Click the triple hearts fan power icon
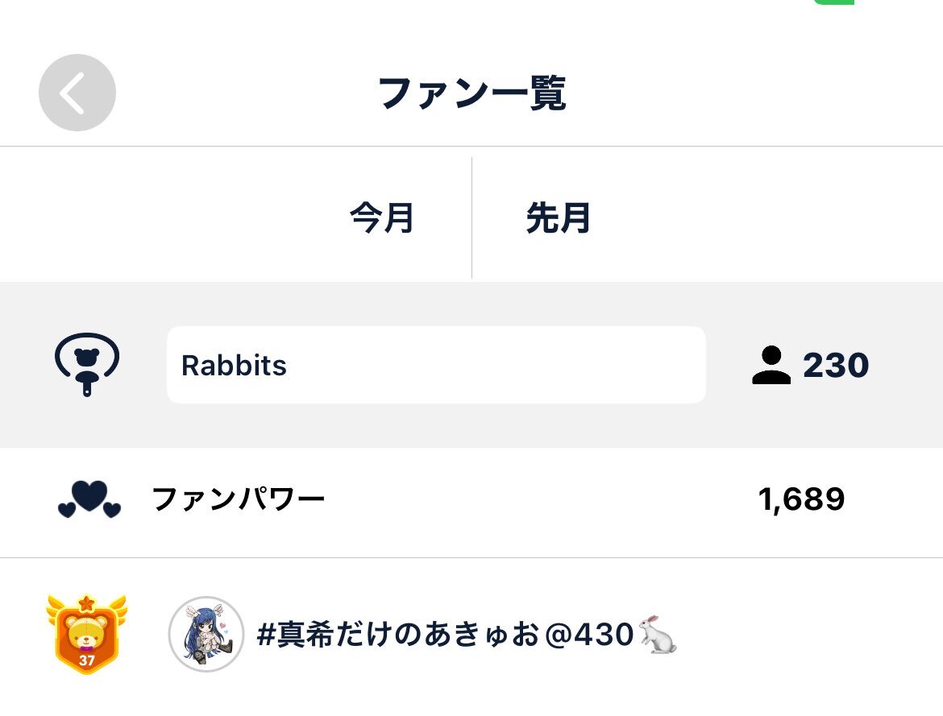 89,499
